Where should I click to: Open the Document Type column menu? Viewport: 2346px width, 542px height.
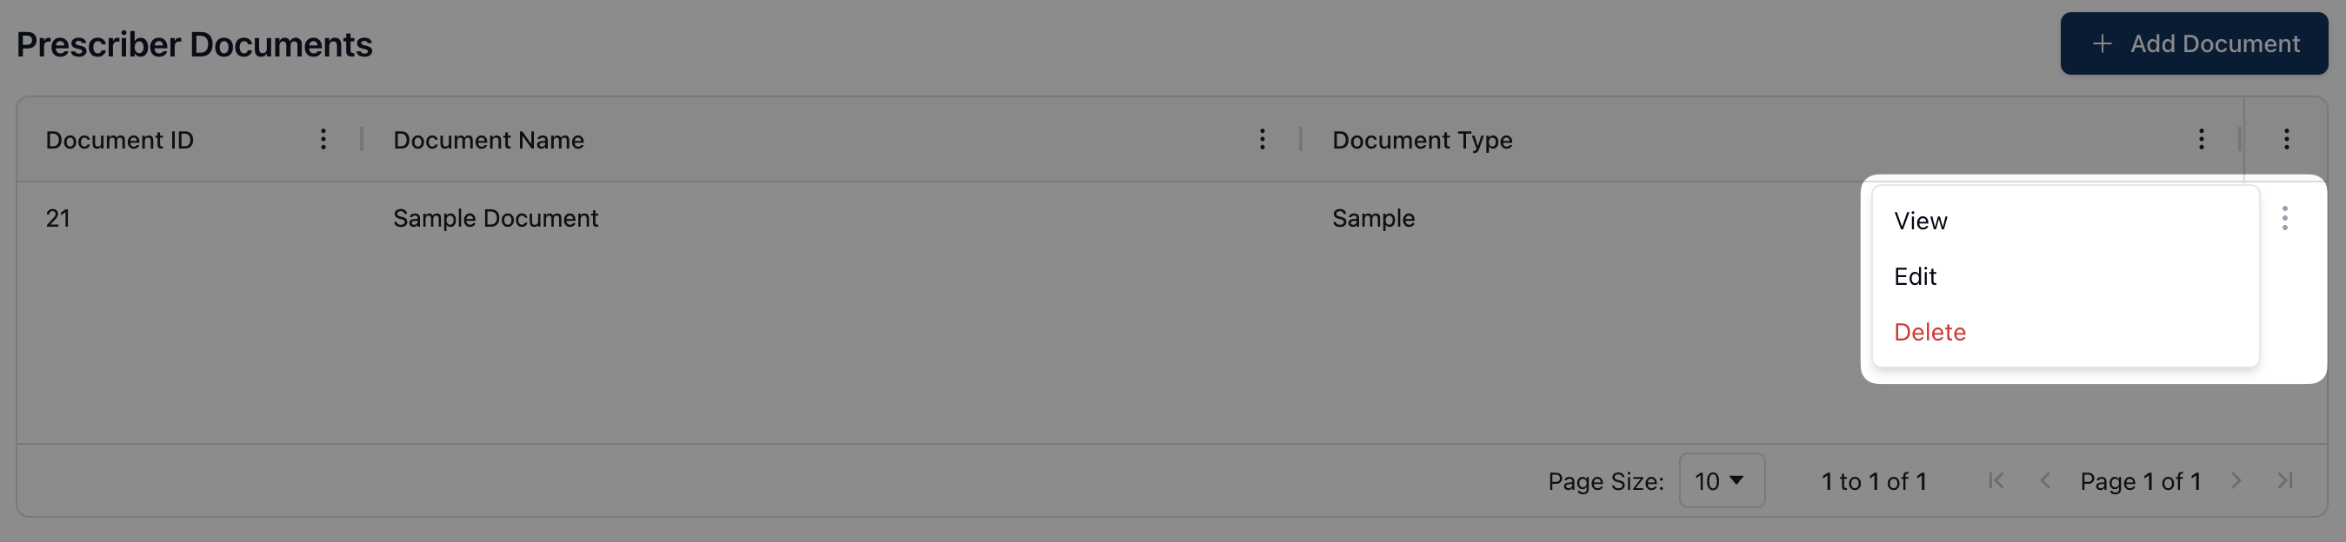2200,139
